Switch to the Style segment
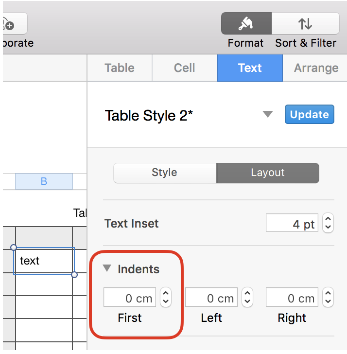 pyautogui.click(x=165, y=173)
